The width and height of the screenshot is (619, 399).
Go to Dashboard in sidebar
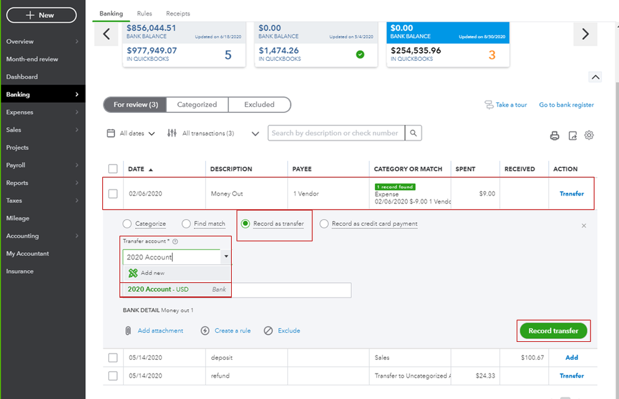(22, 77)
